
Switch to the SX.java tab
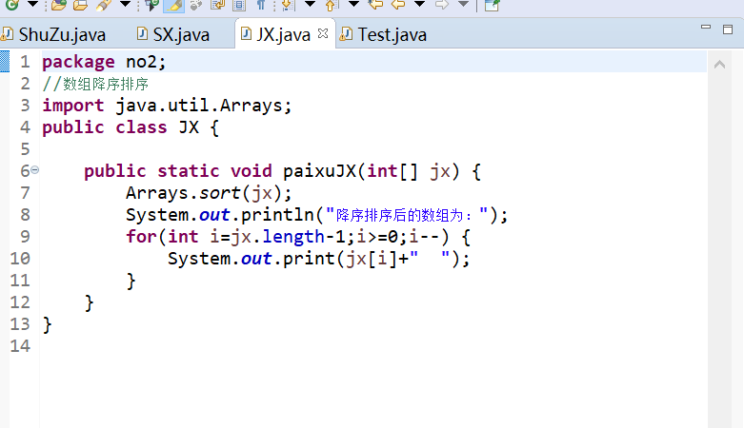(173, 34)
